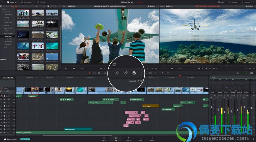This screenshot has width=256, height=142.
Task: Select the Airplanes Trailer bin
Action: (x=8, y=28)
